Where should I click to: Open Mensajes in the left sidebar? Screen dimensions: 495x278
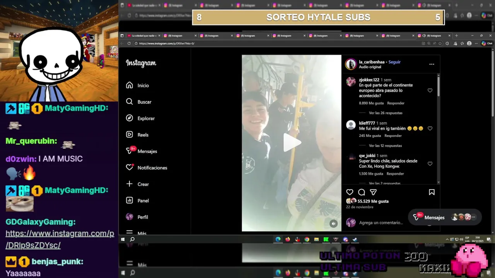[142, 151]
